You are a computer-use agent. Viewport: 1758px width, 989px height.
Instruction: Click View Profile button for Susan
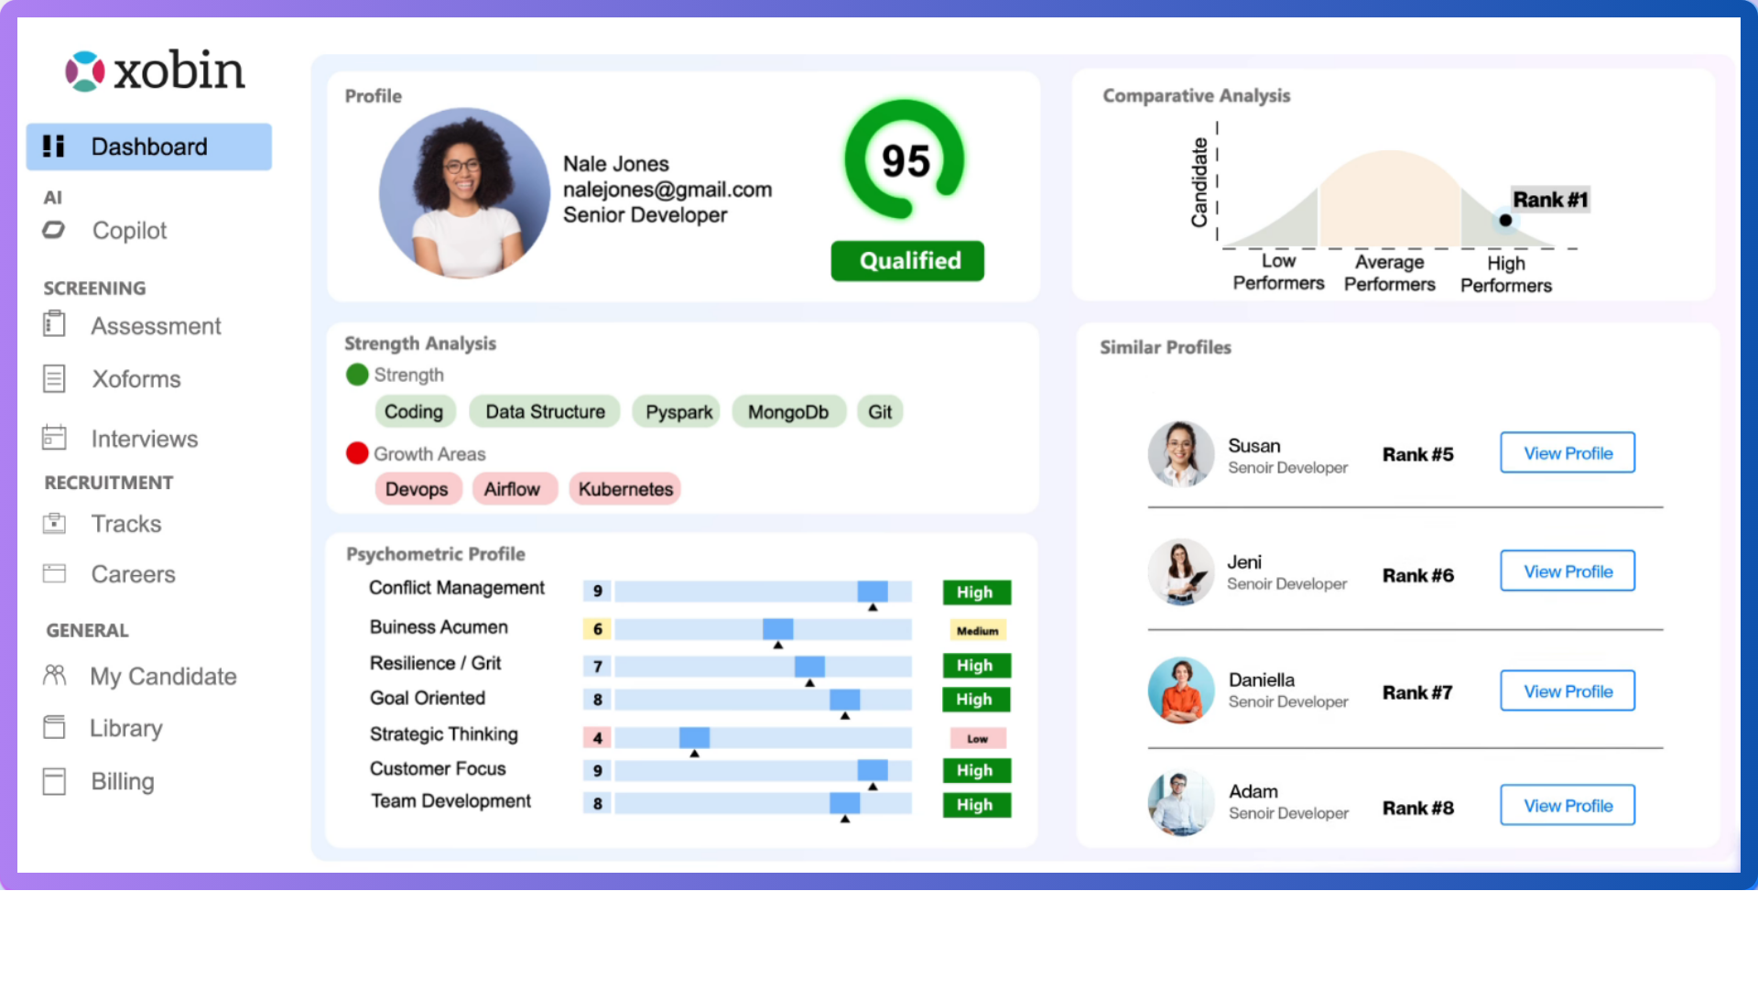click(x=1568, y=451)
